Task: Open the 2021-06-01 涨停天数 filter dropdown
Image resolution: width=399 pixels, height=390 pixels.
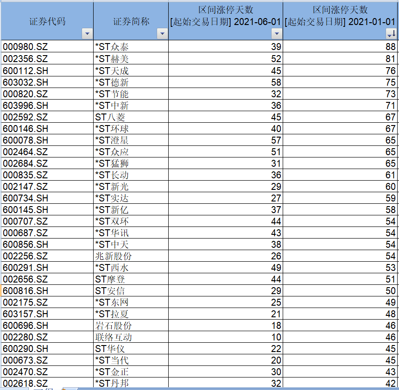Action: tap(277, 34)
